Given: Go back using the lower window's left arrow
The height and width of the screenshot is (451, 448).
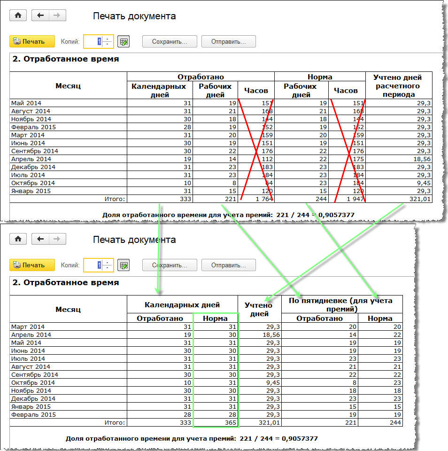Looking at the screenshot, I should (40, 239).
